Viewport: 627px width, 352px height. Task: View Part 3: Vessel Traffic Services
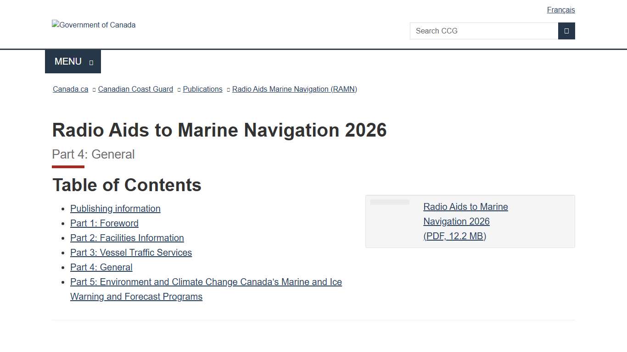[x=131, y=253]
